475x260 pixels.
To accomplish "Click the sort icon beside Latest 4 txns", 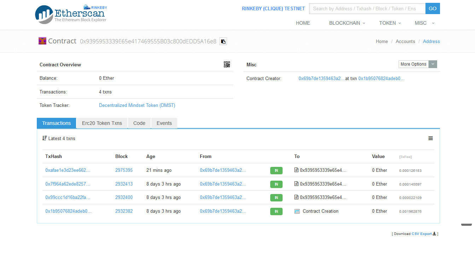I will 45,138.
